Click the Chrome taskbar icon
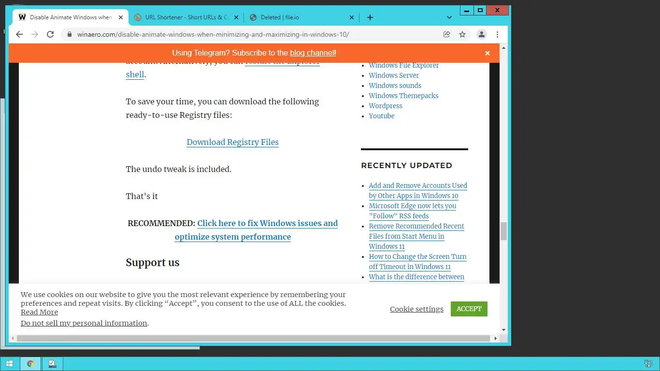This screenshot has height=371, width=660. click(30, 364)
